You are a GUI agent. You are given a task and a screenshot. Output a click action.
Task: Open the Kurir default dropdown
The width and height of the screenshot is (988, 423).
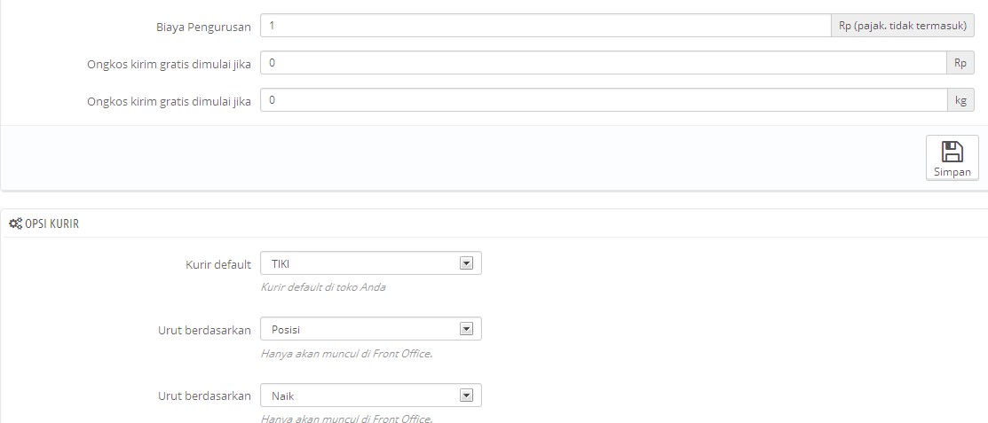click(370, 263)
